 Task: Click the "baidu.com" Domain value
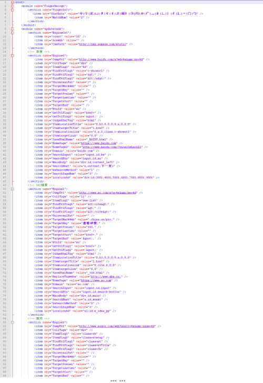(84, 151)
